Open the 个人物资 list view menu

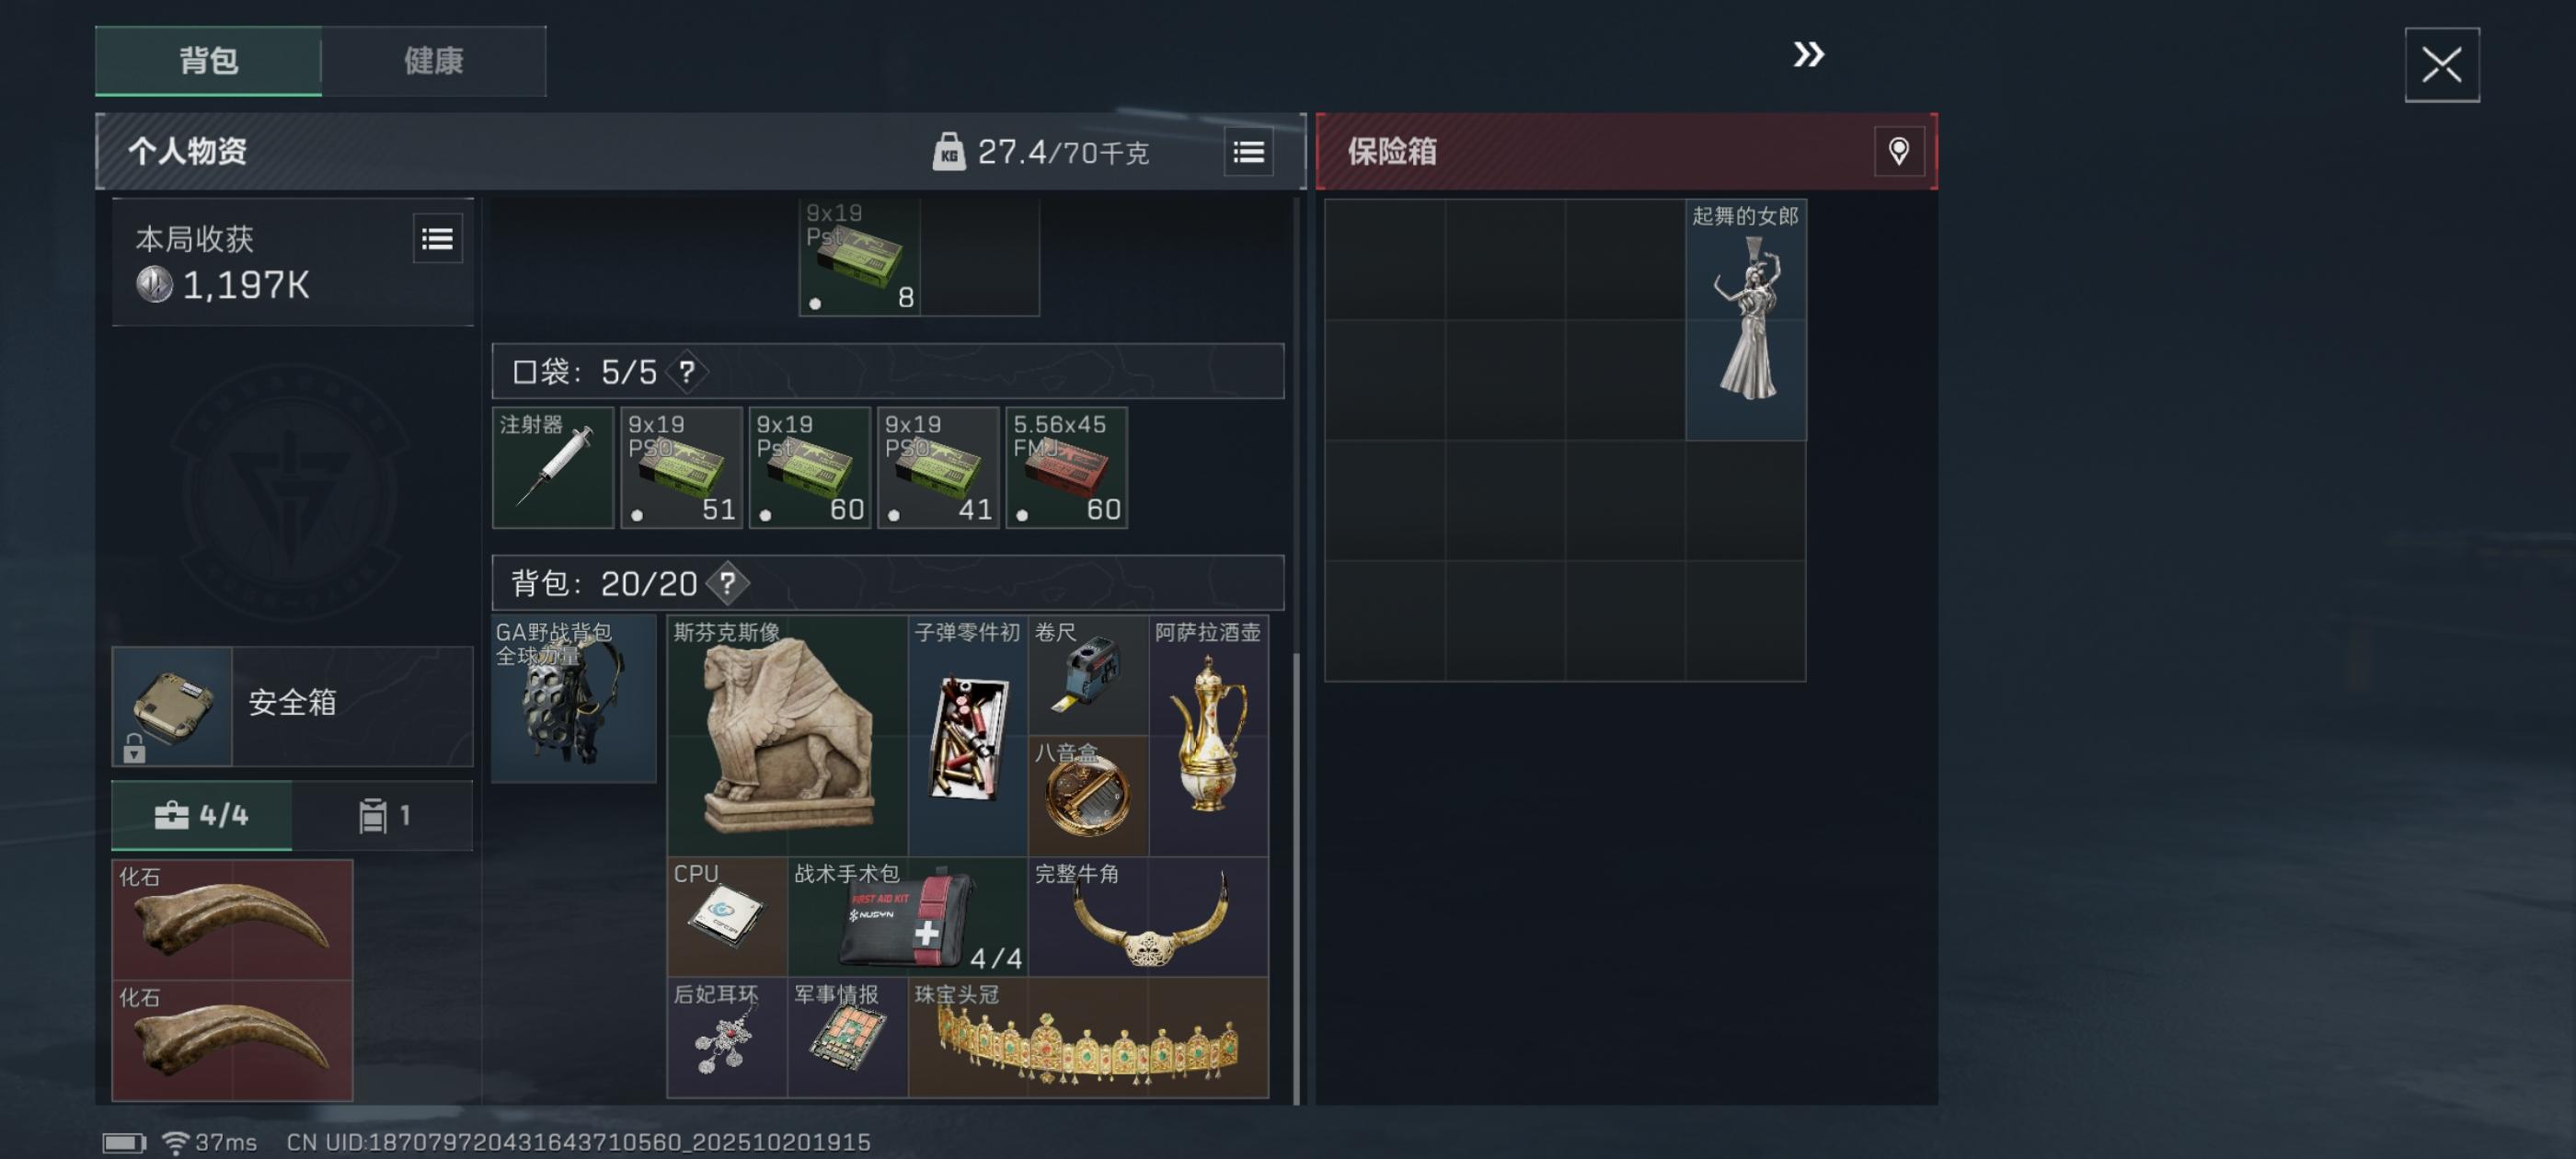click(1248, 152)
